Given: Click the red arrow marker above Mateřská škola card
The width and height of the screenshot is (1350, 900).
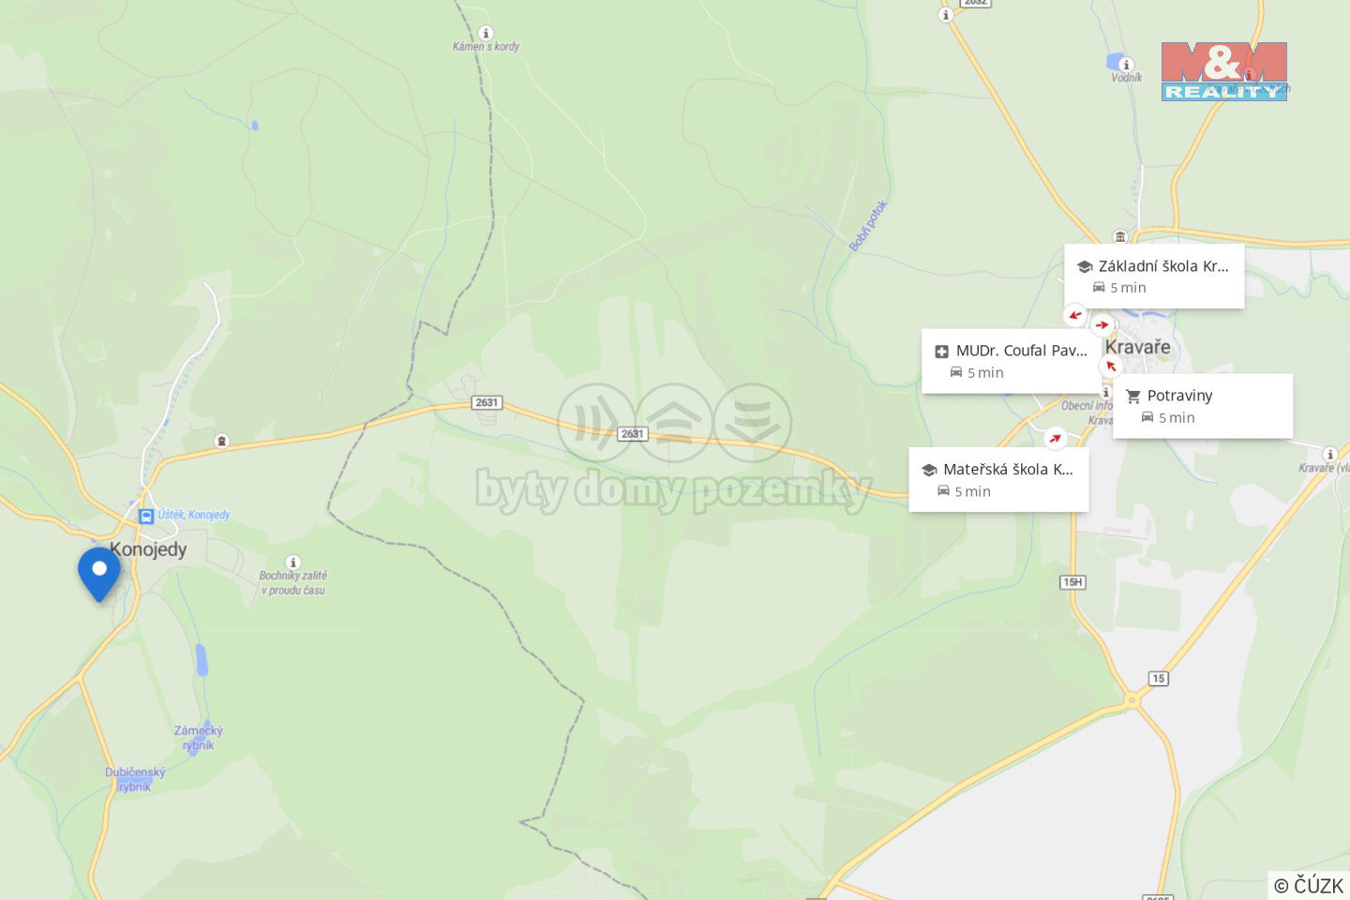Looking at the screenshot, I should click(1056, 438).
